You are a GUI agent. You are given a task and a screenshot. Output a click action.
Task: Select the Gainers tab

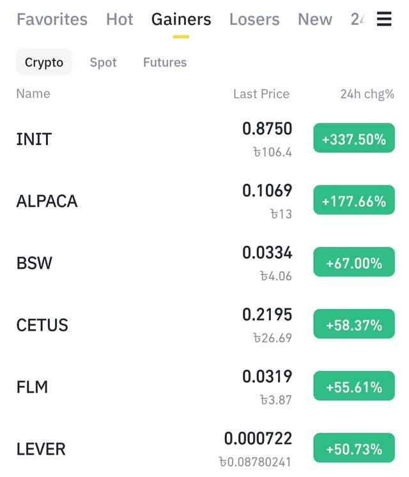(181, 19)
